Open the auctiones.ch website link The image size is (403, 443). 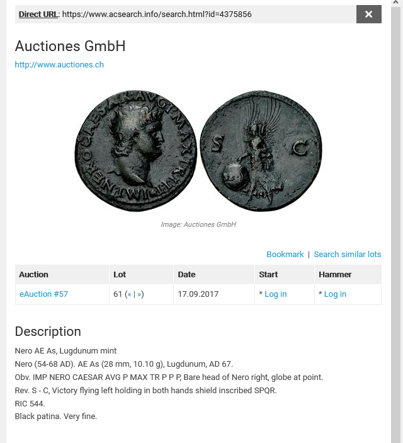(59, 65)
